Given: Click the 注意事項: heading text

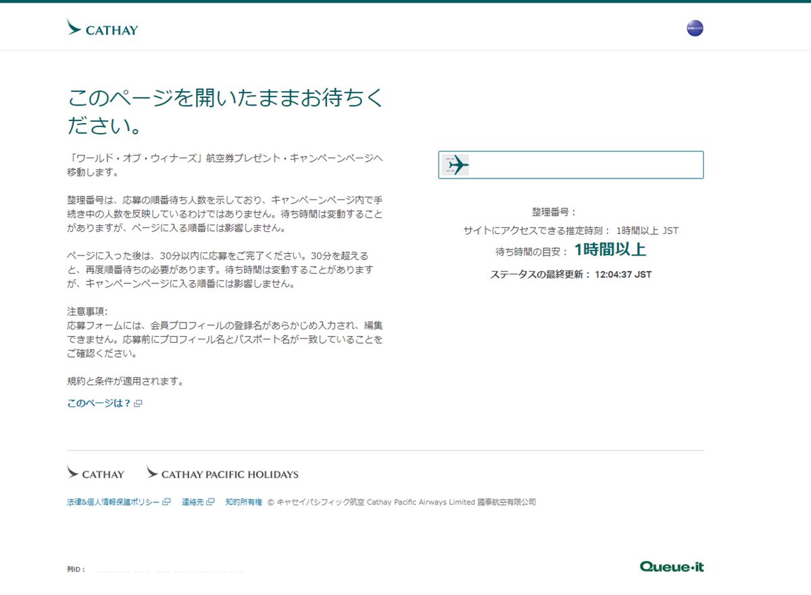Looking at the screenshot, I should (87, 311).
